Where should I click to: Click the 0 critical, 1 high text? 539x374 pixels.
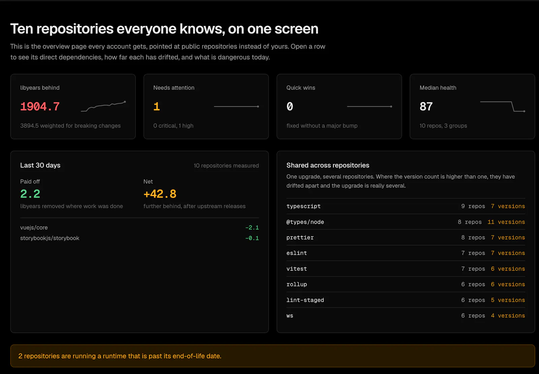pos(173,126)
